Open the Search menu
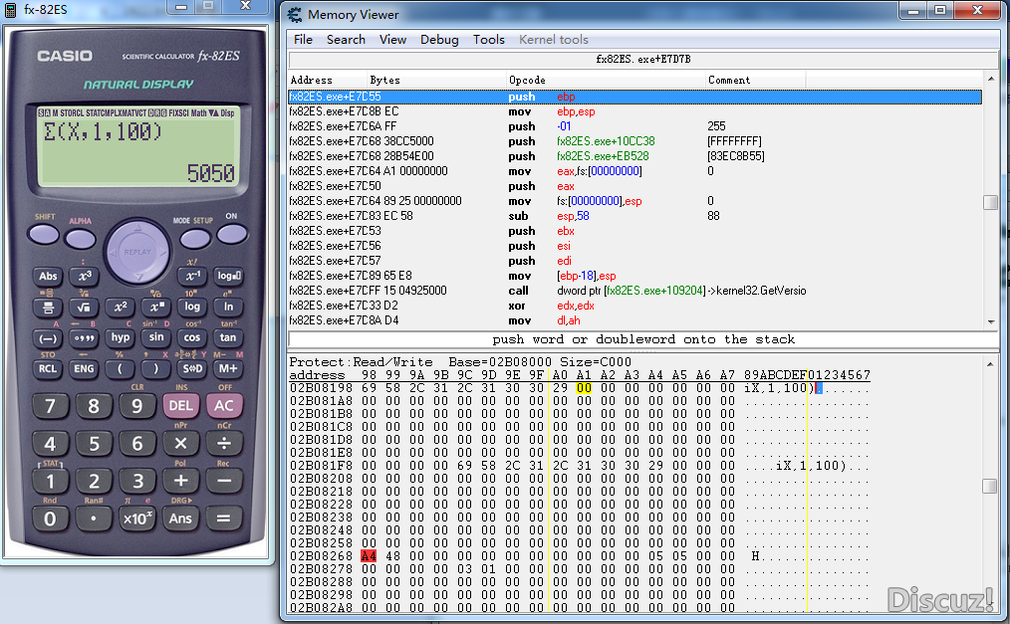Screen dimensions: 1010x624 coord(346,39)
